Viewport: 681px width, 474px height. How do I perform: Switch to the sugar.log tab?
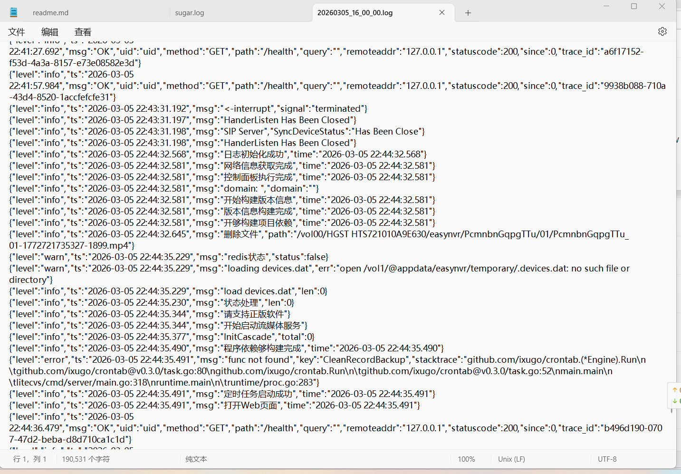point(190,13)
